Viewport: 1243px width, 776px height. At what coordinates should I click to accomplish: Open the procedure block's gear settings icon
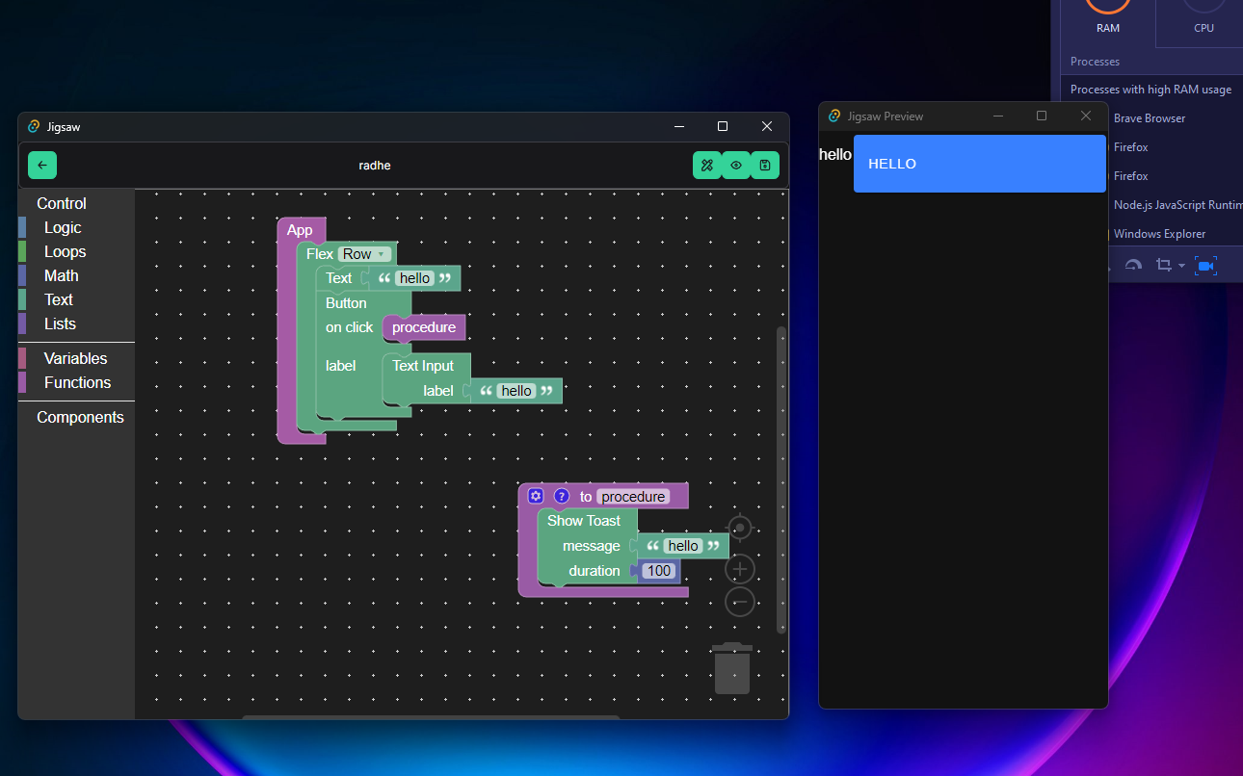click(536, 497)
